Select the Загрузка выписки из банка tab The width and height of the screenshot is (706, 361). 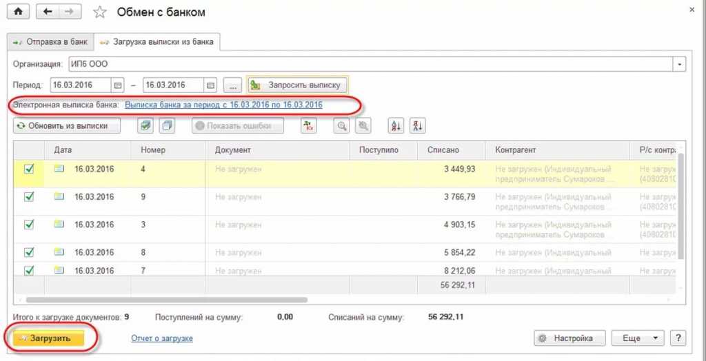click(158, 42)
